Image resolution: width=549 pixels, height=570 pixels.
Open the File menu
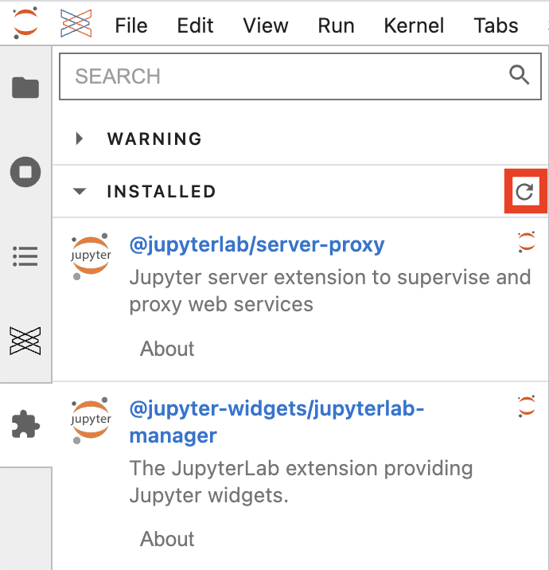(131, 25)
